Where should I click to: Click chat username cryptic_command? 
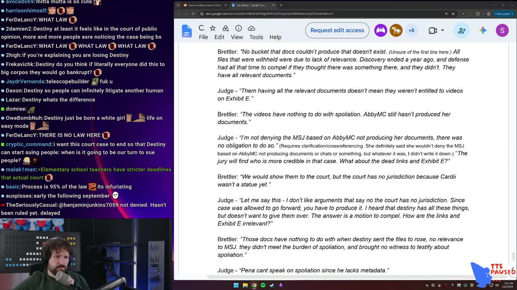tap(28, 144)
